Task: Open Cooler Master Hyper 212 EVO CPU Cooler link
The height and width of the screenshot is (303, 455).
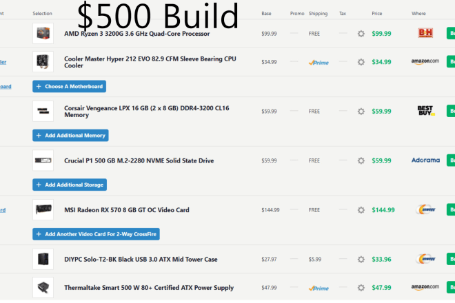Action: [x=150, y=62]
